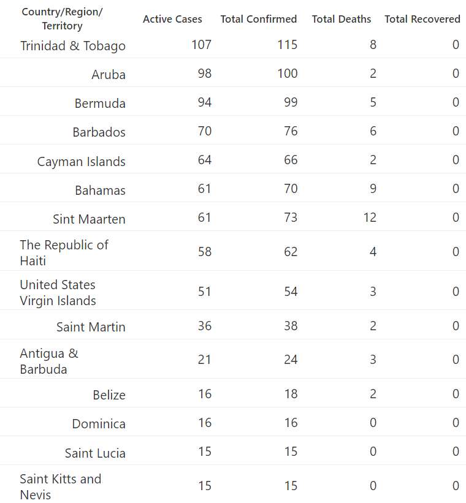Select United States Virgin Islands row
Viewport: 466px width, 503px height.
(233, 291)
